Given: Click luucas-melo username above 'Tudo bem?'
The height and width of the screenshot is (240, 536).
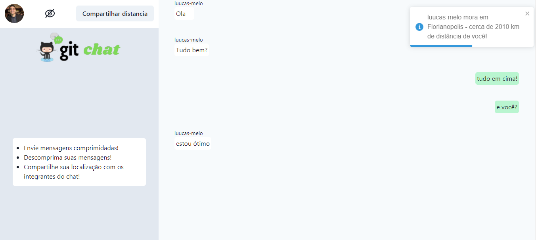Looking at the screenshot, I should (x=188, y=40).
